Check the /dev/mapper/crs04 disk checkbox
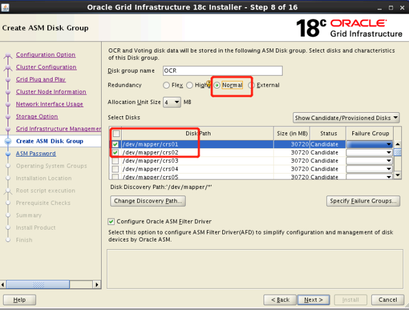Viewport: 409px width, 310px height. tap(115, 169)
